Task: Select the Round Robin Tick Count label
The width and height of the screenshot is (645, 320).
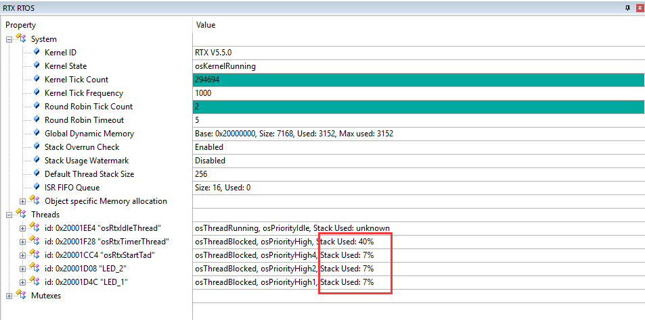Action: point(89,107)
